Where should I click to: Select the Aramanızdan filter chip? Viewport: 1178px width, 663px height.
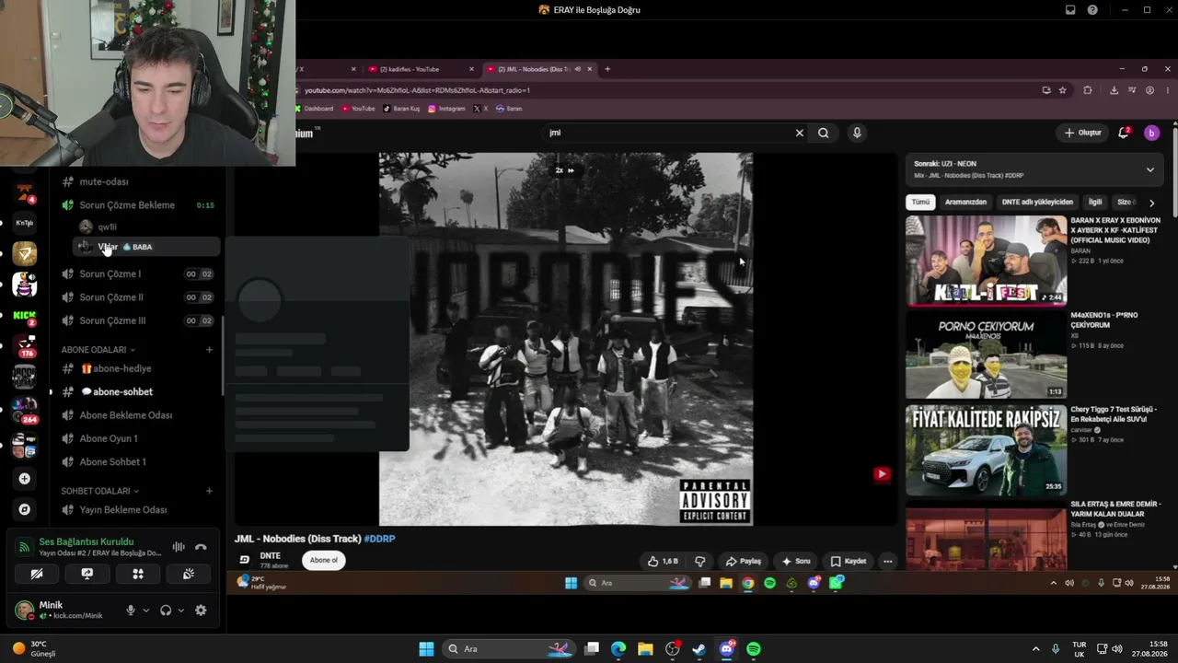click(x=965, y=202)
